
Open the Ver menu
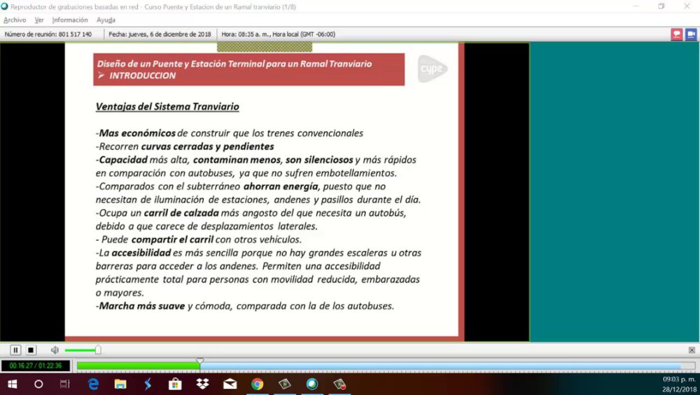tap(39, 20)
